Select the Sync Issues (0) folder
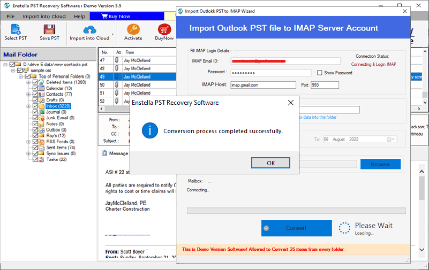Viewport: 429px width, 270px height. click(x=61, y=153)
